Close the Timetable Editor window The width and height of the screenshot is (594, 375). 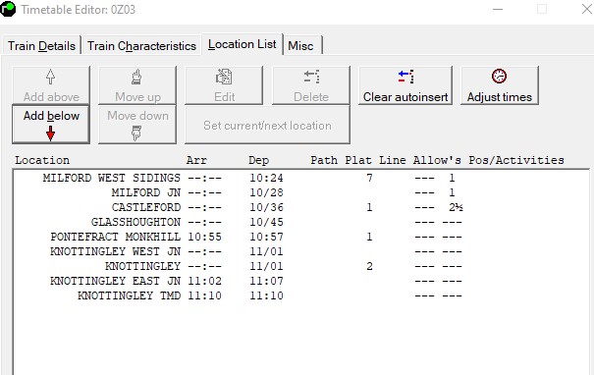click(x=587, y=9)
